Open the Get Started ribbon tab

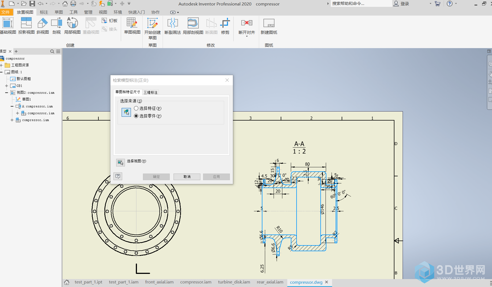137,12
